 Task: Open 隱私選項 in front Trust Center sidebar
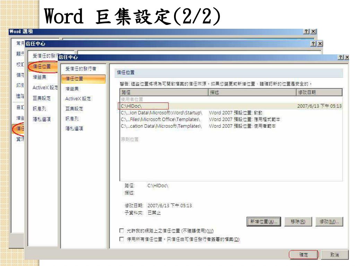(74, 128)
